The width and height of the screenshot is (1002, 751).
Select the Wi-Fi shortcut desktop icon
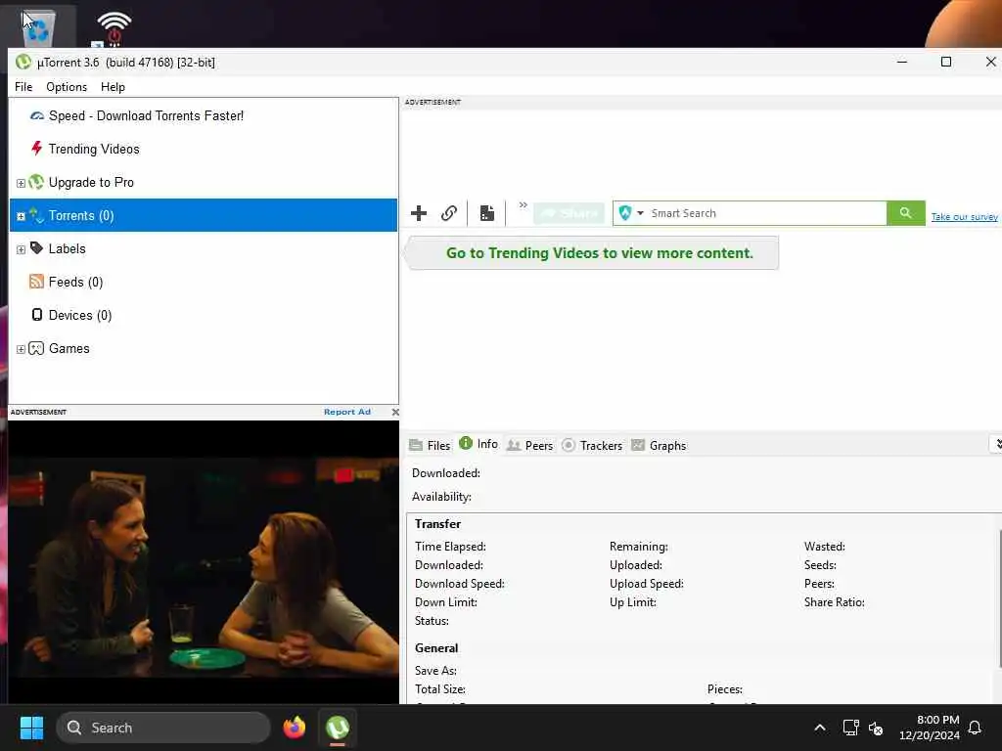[x=114, y=28]
